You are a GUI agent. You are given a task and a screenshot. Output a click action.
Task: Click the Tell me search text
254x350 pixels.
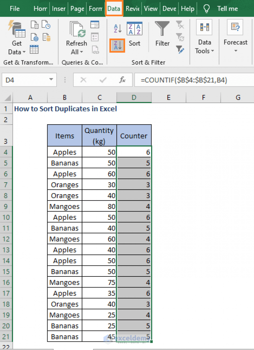click(227, 9)
